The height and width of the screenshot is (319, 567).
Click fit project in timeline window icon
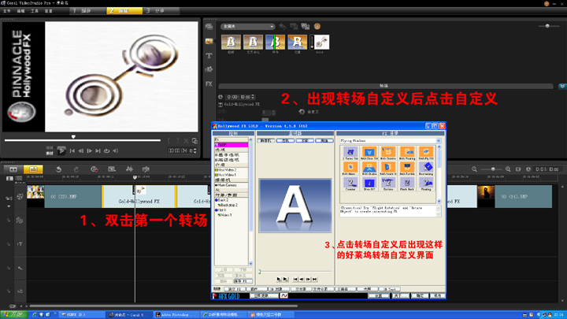point(518,169)
